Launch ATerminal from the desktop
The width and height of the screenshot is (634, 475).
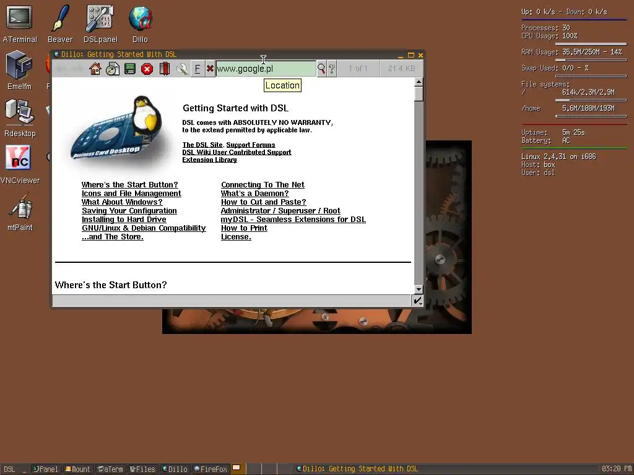coord(19,24)
